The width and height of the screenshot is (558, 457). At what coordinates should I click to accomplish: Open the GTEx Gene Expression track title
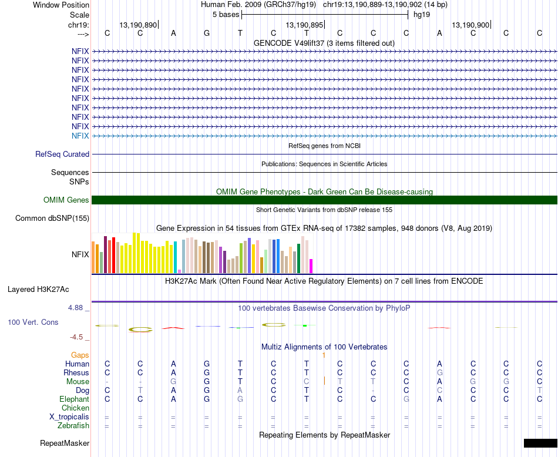[324, 228]
